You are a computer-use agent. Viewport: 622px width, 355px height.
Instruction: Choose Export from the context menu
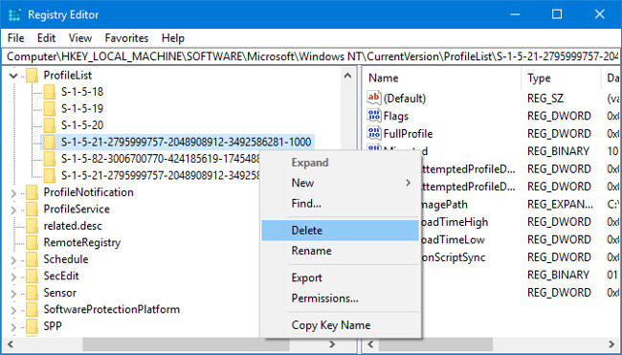[x=341, y=277]
